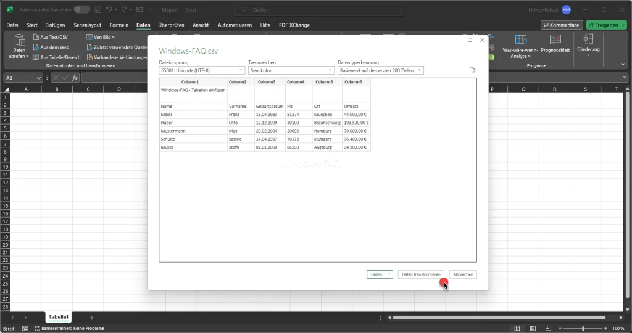The height and width of the screenshot is (333, 632).
Task: Collapse the ribbon with chevron arrow
Action: [x=623, y=64]
